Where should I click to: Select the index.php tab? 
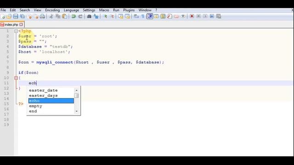click(11, 24)
